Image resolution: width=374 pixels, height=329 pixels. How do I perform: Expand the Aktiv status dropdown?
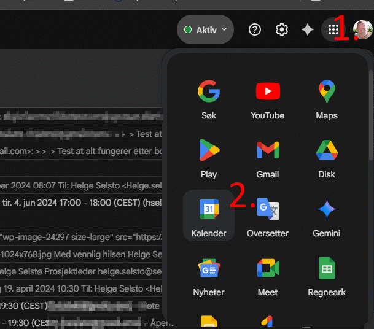click(x=205, y=29)
